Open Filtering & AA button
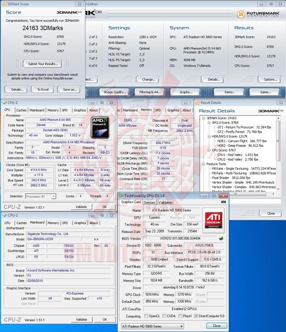Viewport: 286px width, 332px height. tap(150, 92)
